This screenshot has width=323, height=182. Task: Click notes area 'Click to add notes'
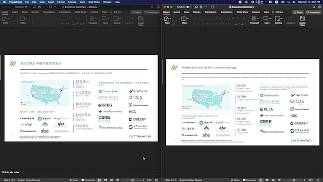point(10,172)
